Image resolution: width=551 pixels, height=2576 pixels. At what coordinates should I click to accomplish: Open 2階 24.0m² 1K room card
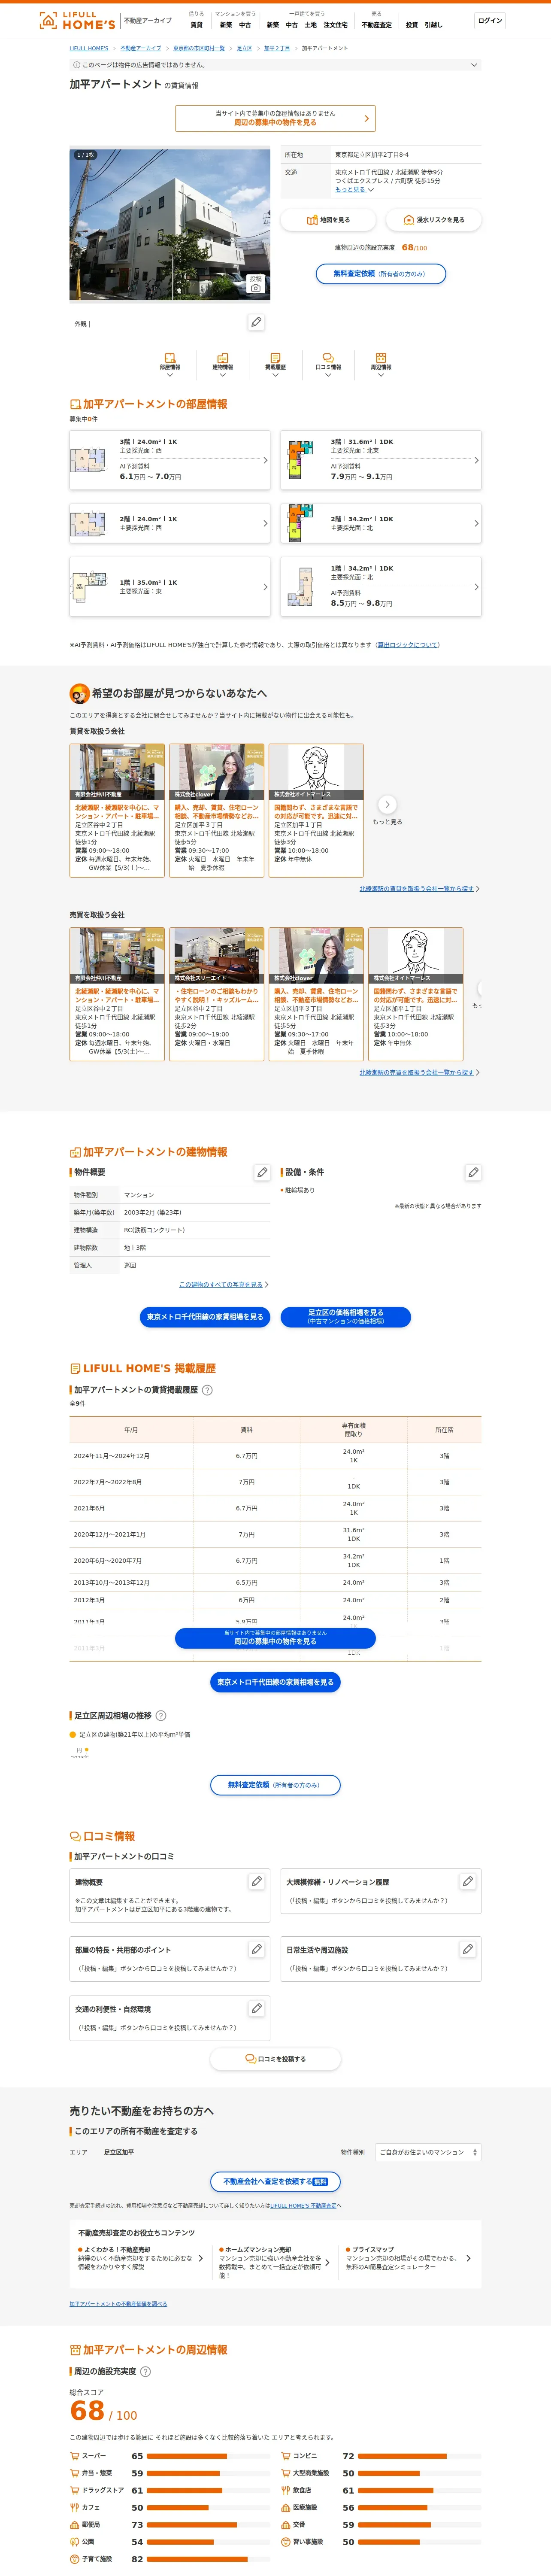170,523
